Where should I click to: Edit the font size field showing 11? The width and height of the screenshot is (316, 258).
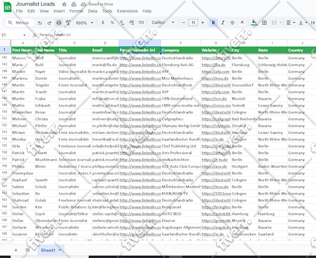point(193,23)
